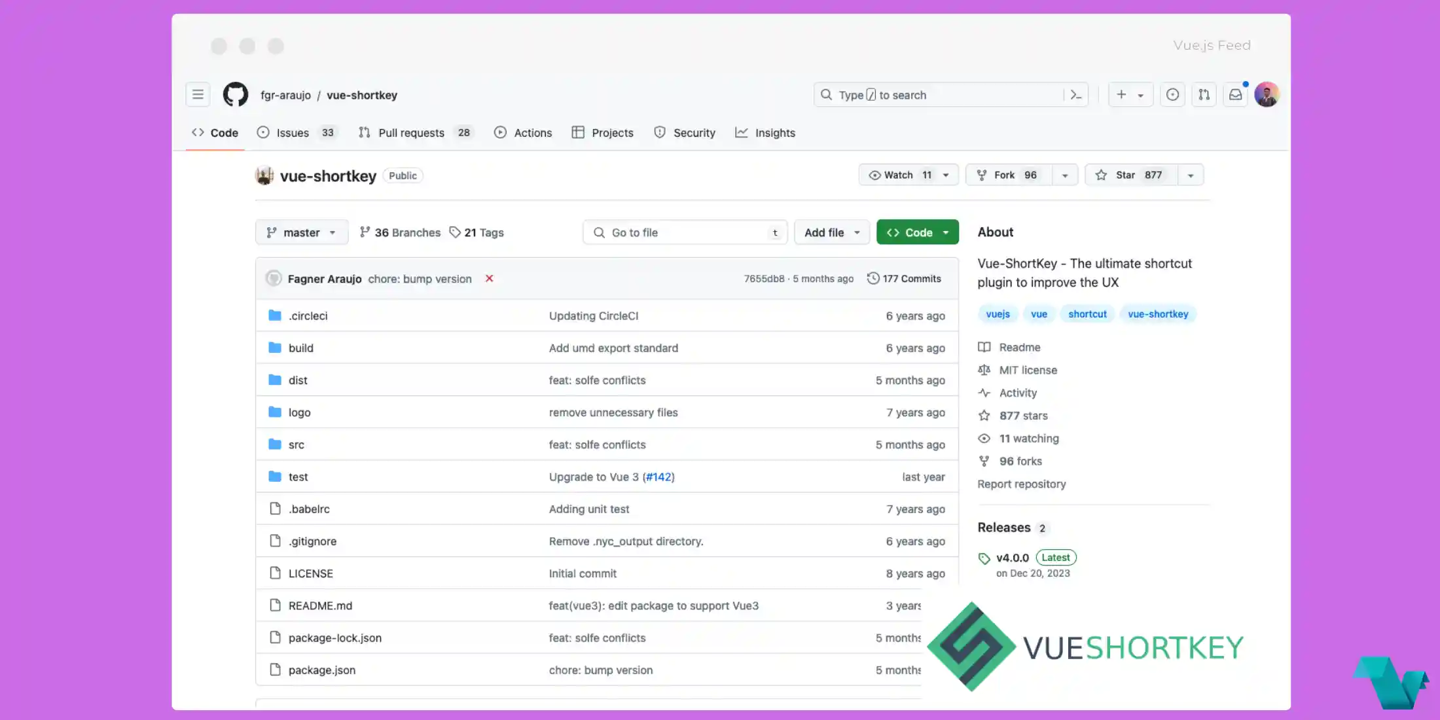Go to the Actions tab
Viewport: 1440px width, 720px height.
pos(523,133)
